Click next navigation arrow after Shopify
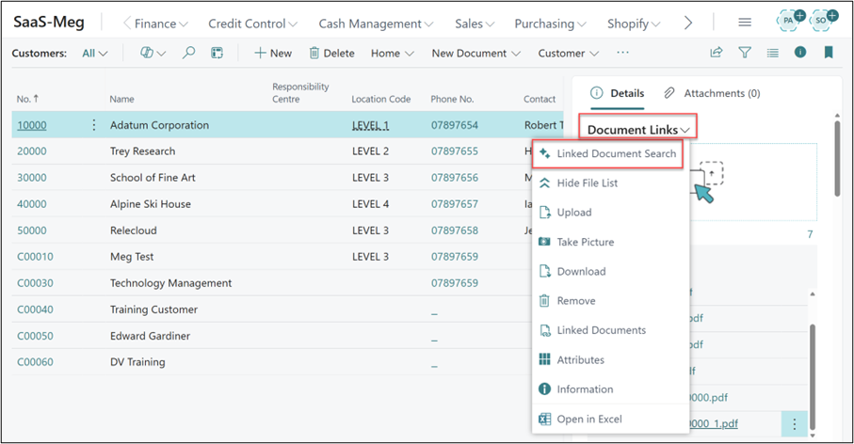 688,23
